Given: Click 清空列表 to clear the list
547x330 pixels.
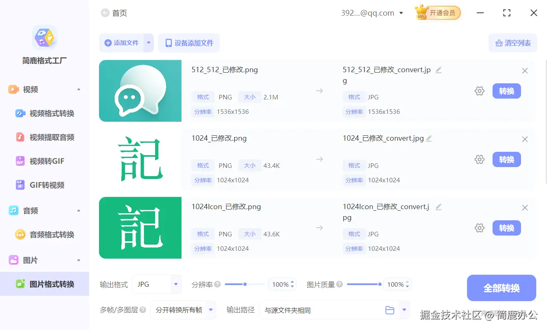Looking at the screenshot, I should tap(513, 43).
